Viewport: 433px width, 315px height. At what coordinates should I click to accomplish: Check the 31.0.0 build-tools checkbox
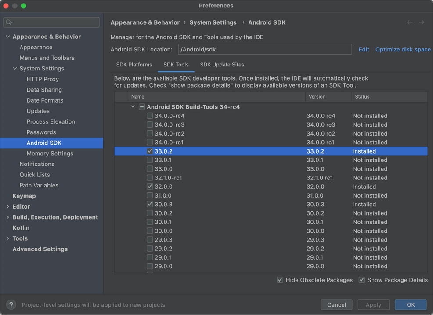click(150, 195)
